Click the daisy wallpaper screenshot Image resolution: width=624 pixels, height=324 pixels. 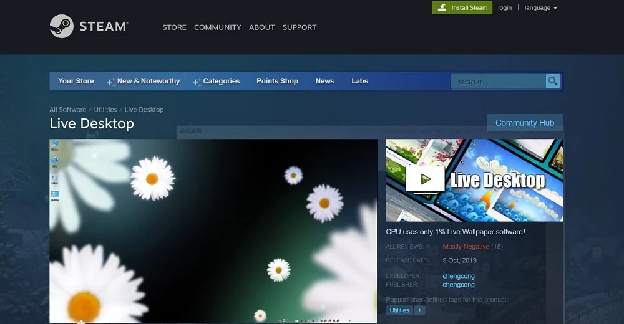(x=213, y=231)
